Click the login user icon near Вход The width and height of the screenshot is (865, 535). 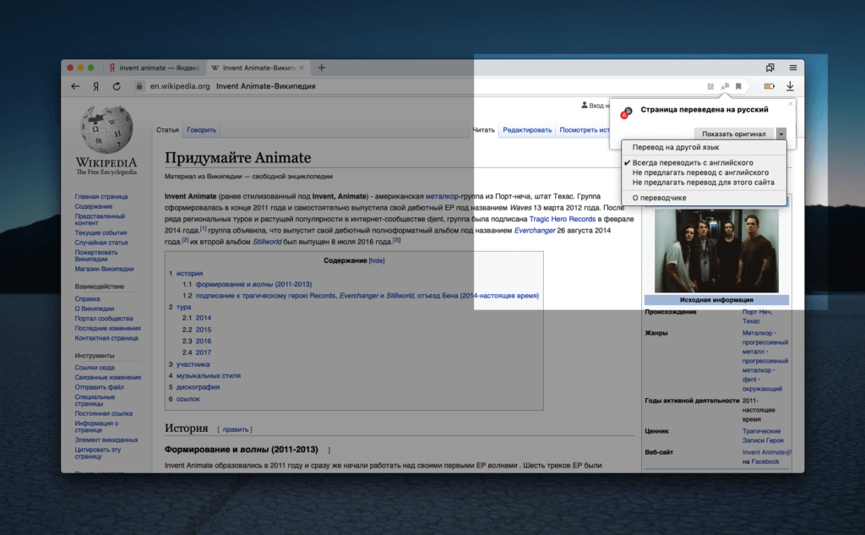(585, 105)
